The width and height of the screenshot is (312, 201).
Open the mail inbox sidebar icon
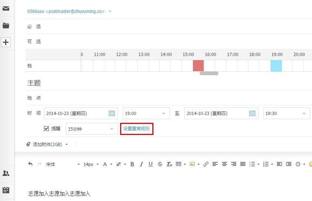(6, 8)
